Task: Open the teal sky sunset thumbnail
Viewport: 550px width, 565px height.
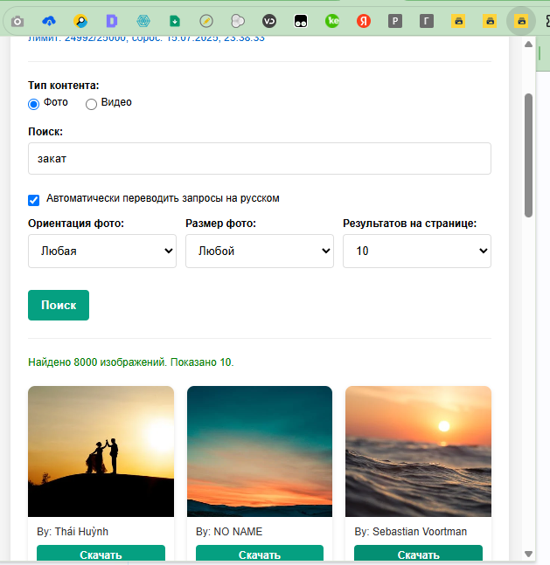Action: [x=260, y=451]
